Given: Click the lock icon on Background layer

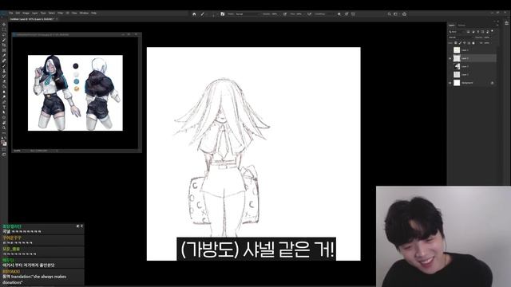Looking at the screenshot, I should pos(492,83).
